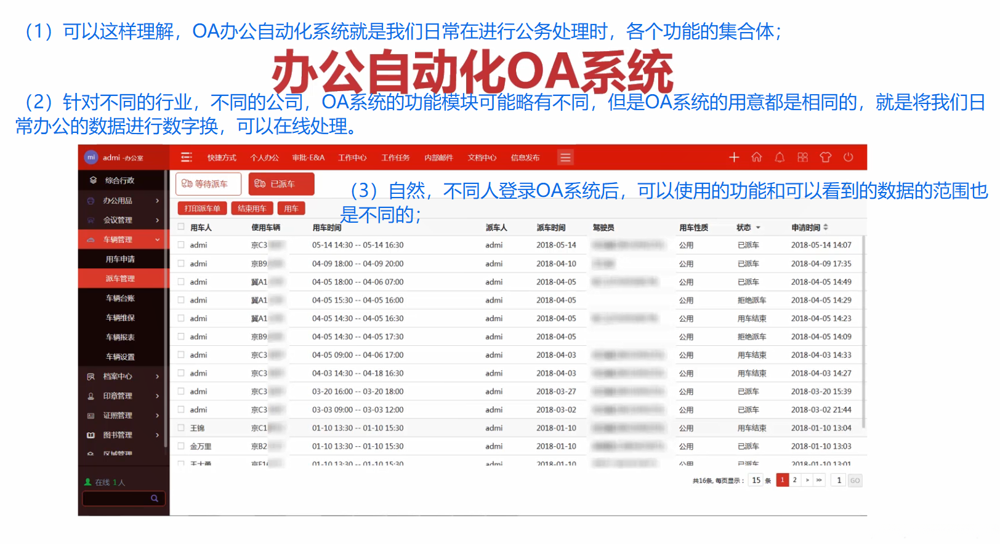Switch to the 等待派车 tab
This screenshot has width=1000, height=544.
(208, 184)
